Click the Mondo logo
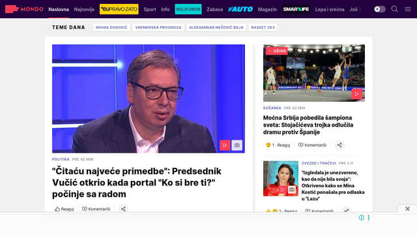This screenshot has width=417, height=235. click(24, 9)
